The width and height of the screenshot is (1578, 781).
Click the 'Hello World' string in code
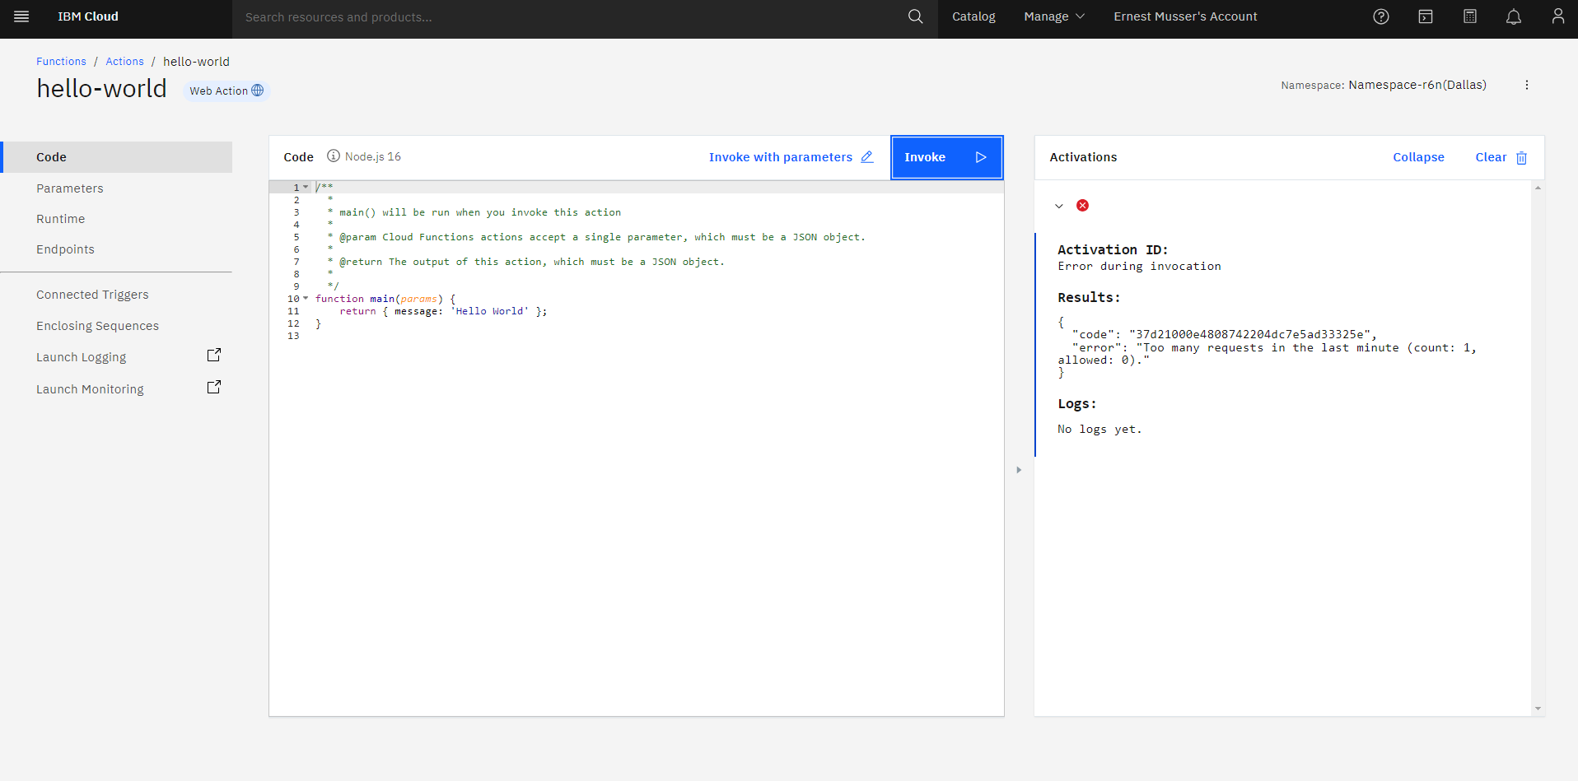point(490,311)
